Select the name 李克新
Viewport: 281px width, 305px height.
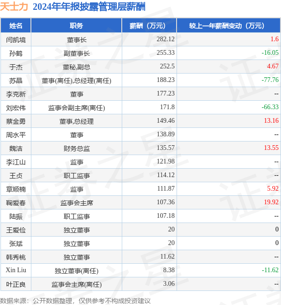pyautogui.click(x=16, y=94)
